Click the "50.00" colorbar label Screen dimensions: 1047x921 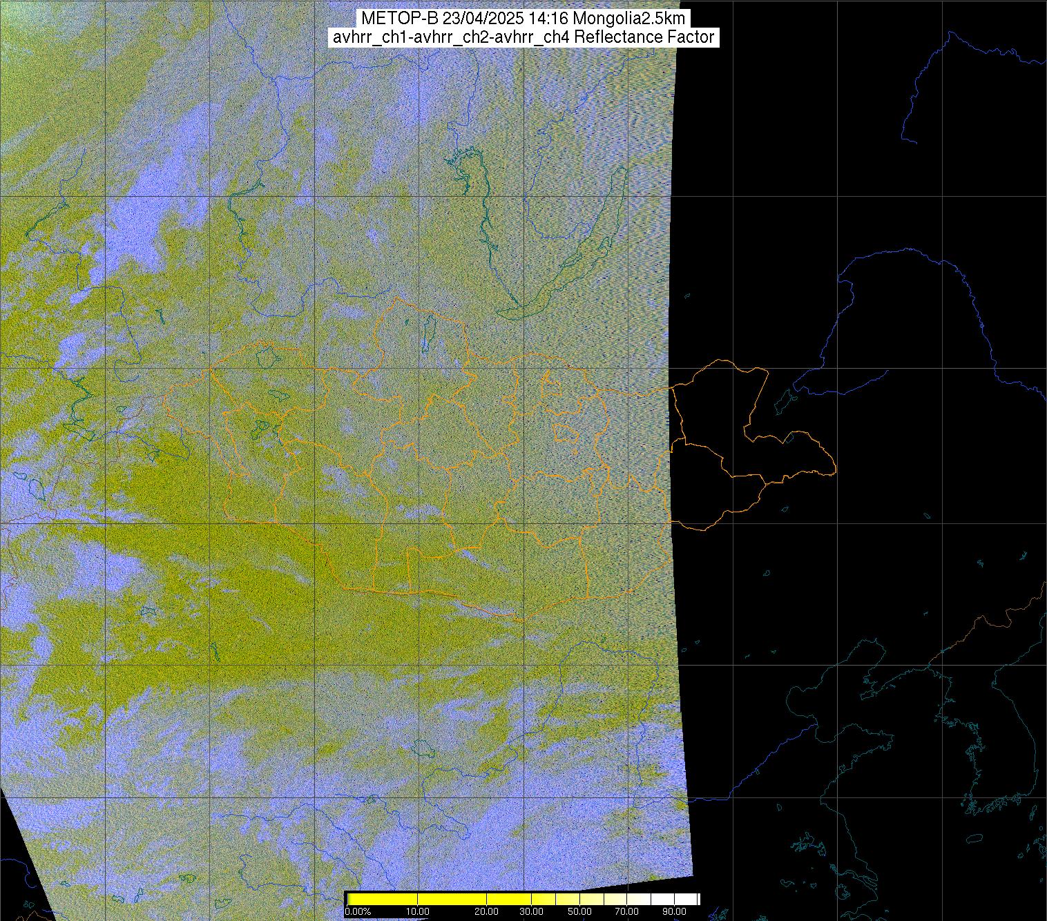click(x=579, y=911)
